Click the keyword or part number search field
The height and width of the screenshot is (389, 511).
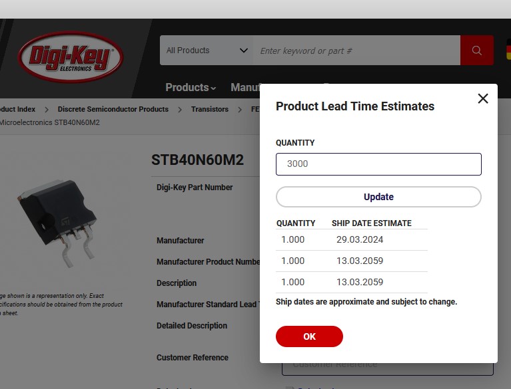tap(356, 51)
